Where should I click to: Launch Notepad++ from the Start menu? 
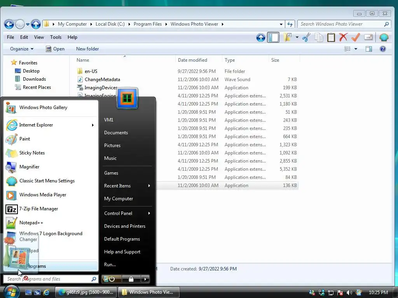pyautogui.click(x=50, y=223)
